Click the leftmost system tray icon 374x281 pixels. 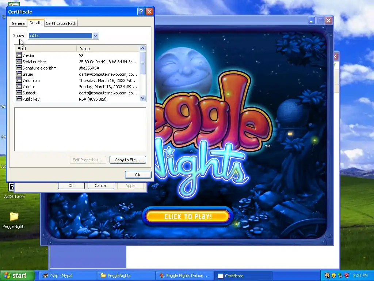pos(327,276)
